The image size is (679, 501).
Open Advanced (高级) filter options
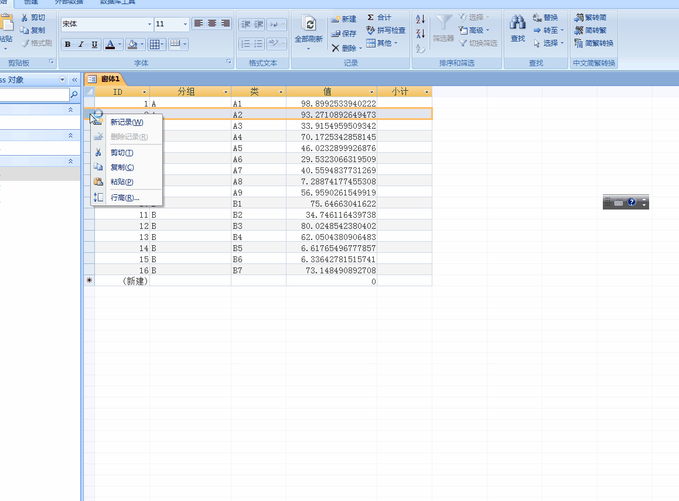pyautogui.click(x=474, y=30)
